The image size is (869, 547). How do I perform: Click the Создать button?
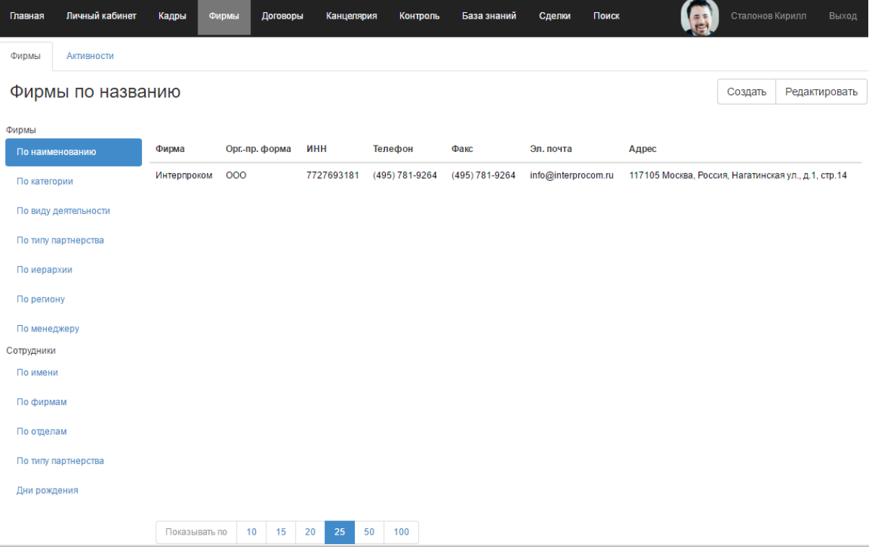pos(746,92)
